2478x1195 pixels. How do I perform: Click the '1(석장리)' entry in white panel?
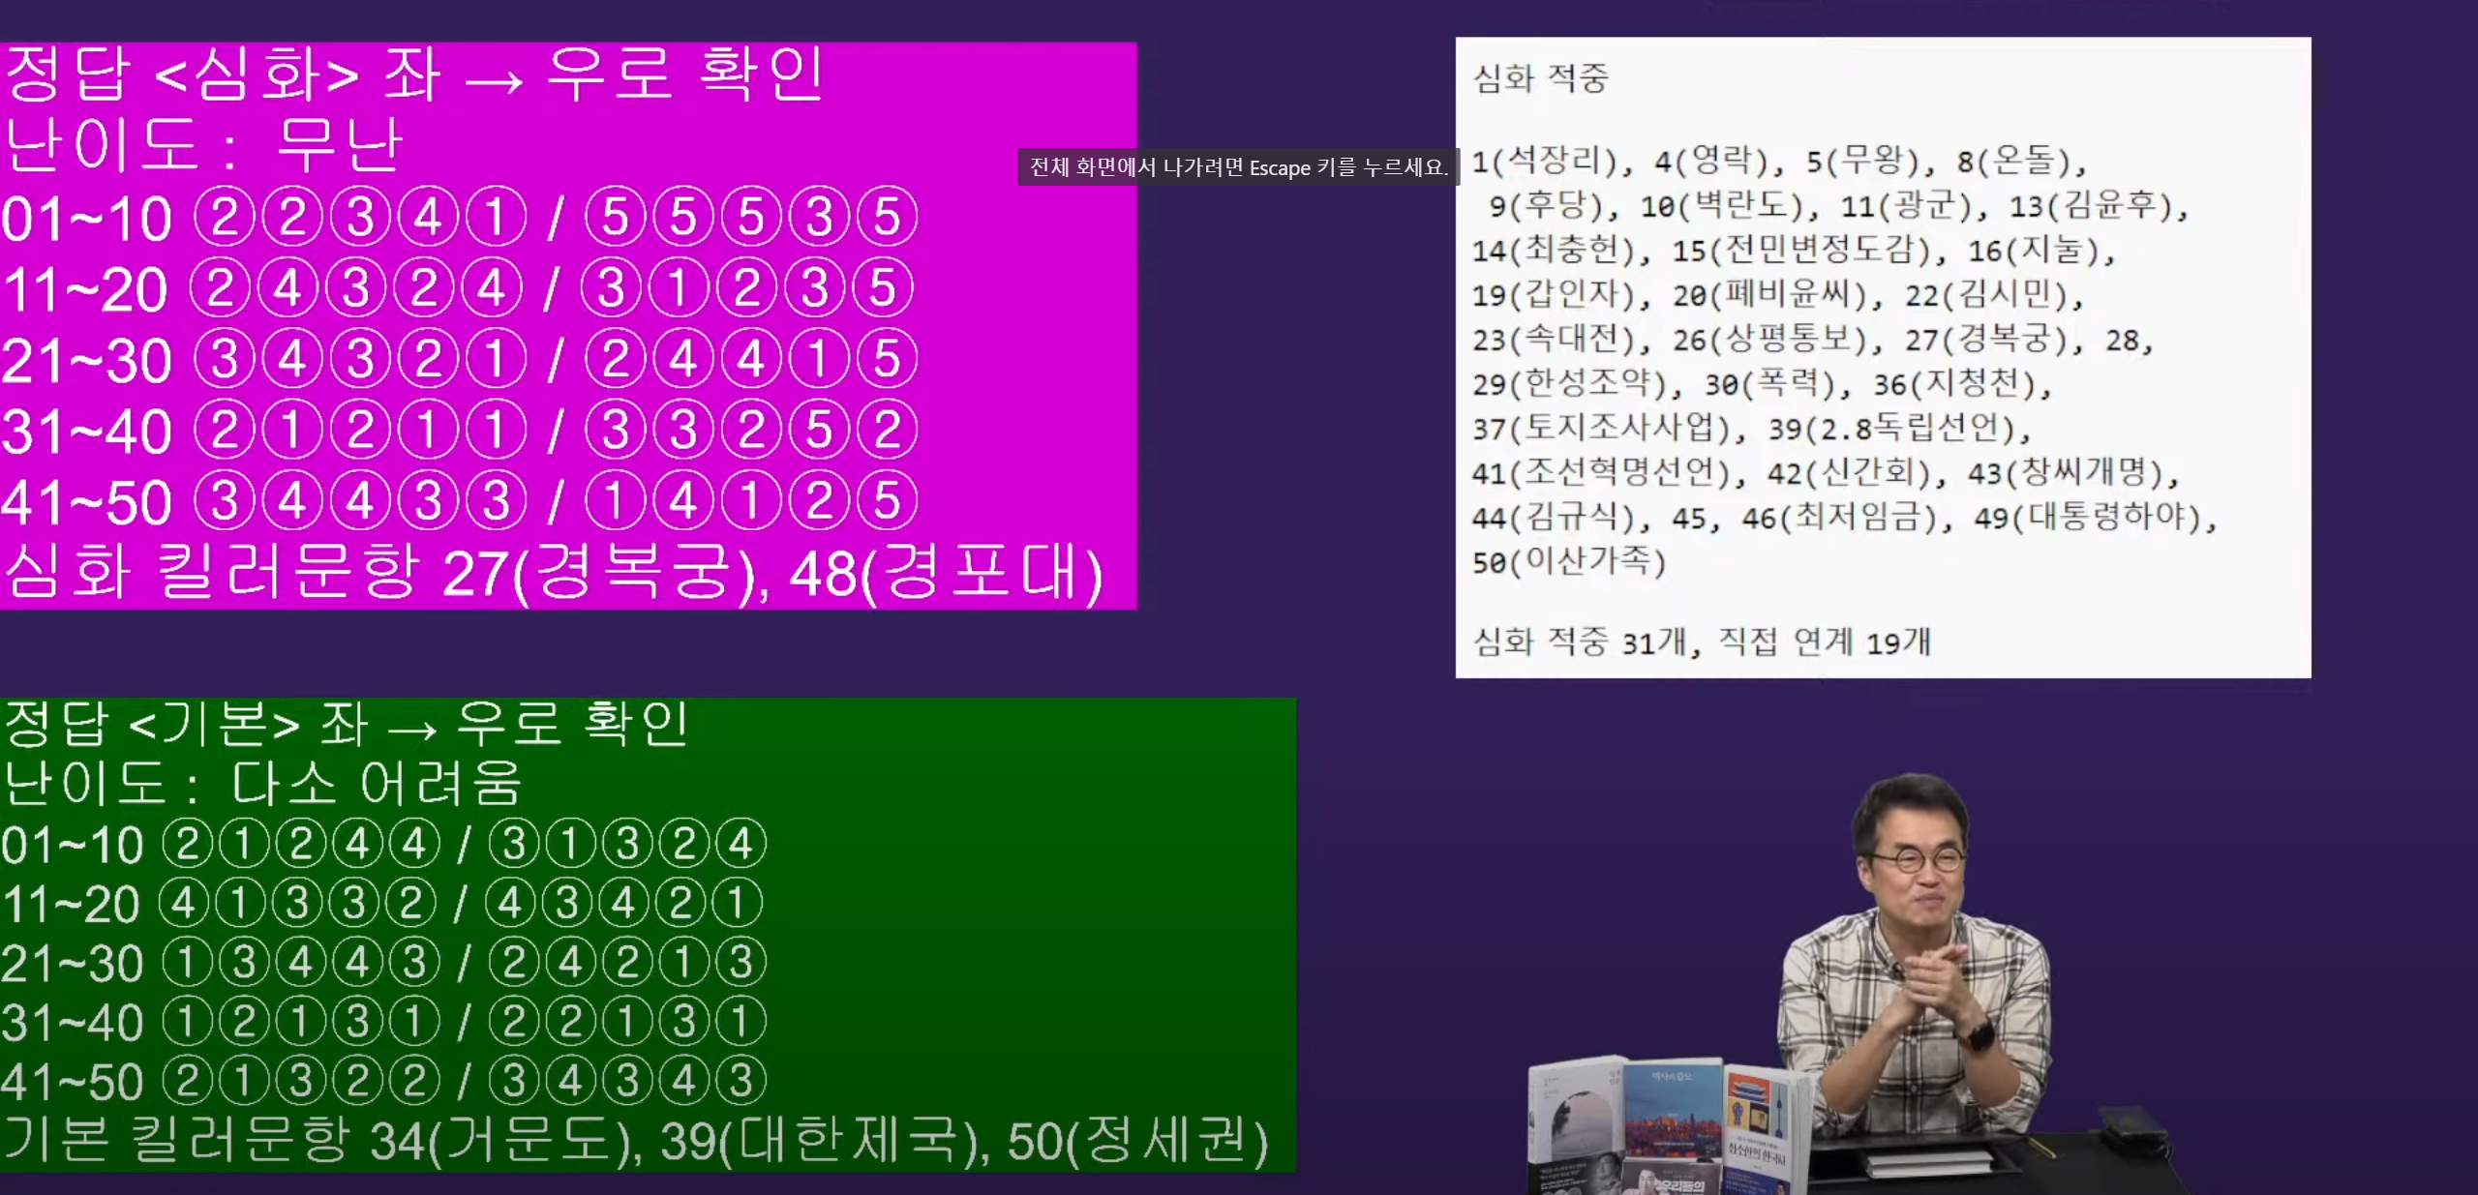click(1545, 161)
